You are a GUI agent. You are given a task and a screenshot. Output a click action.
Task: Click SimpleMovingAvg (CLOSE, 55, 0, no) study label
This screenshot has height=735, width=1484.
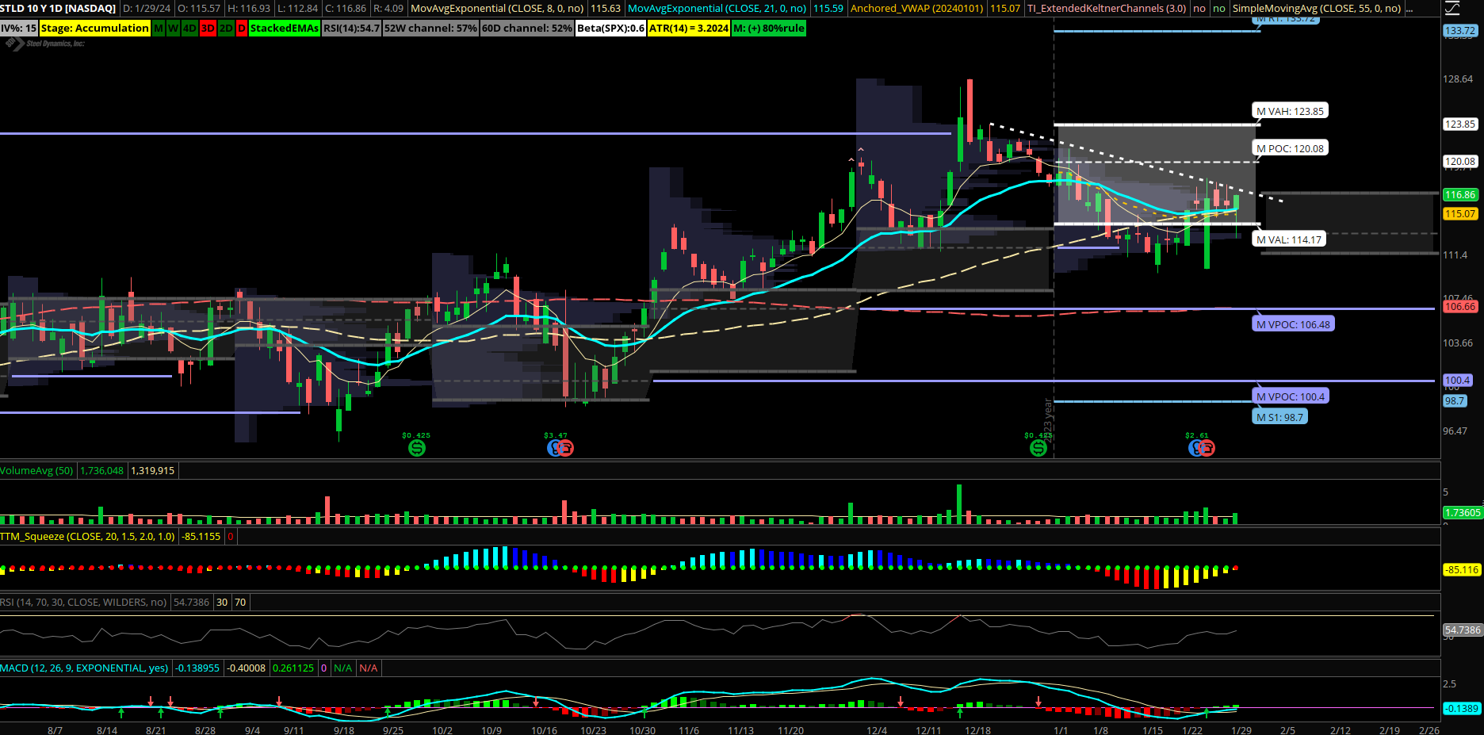click(x=1317, y=8)
